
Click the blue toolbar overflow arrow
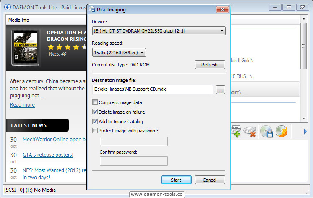tap(305, 132)
